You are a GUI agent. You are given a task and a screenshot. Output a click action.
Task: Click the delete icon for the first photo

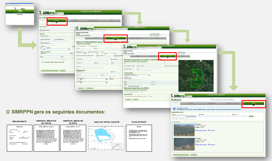209,130
